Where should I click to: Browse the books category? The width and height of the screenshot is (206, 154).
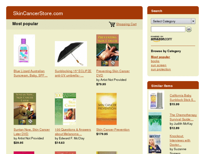155,61
